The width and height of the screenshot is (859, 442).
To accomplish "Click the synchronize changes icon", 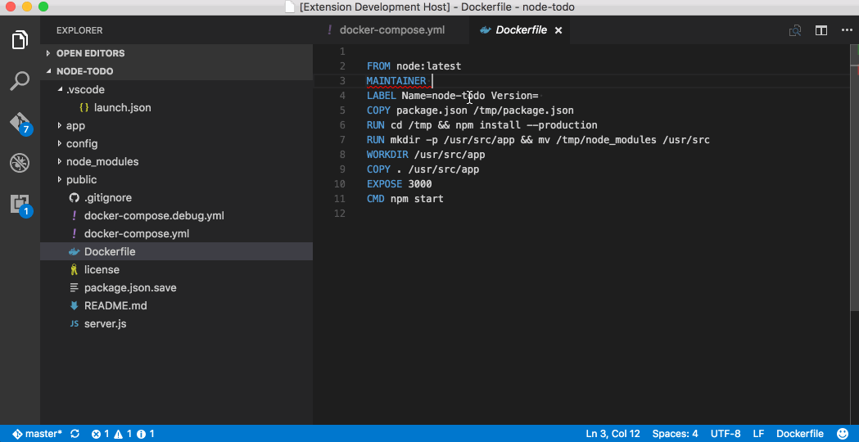I will coord(75,434).
